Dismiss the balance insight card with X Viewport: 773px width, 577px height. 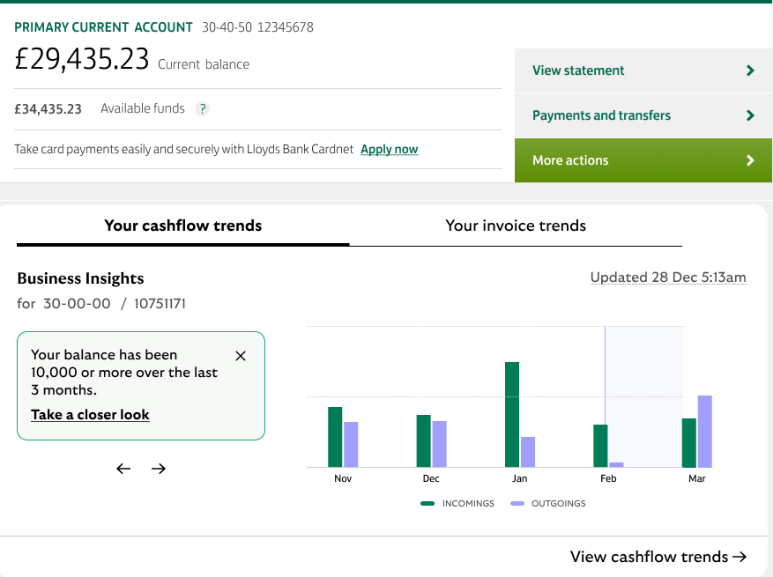click(241, 356)
